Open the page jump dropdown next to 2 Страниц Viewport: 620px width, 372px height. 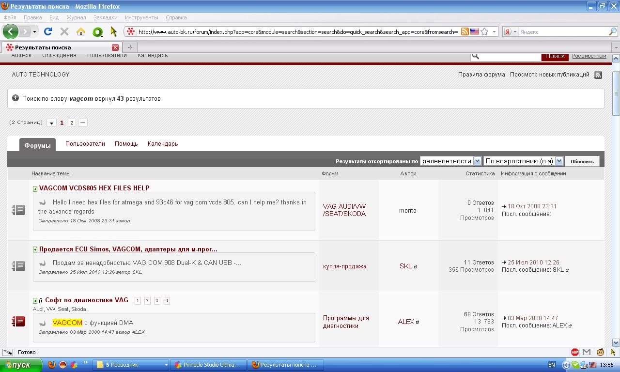pyautogui.click(x=52, y=123)
